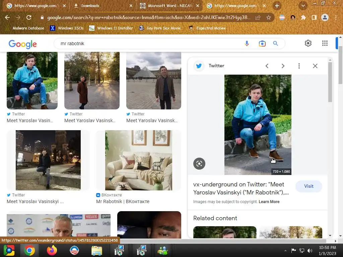Switch to the Microsoft Word - NICAR tab
Image resolution: width=343 pixels, height=257 pixels.
169,6
